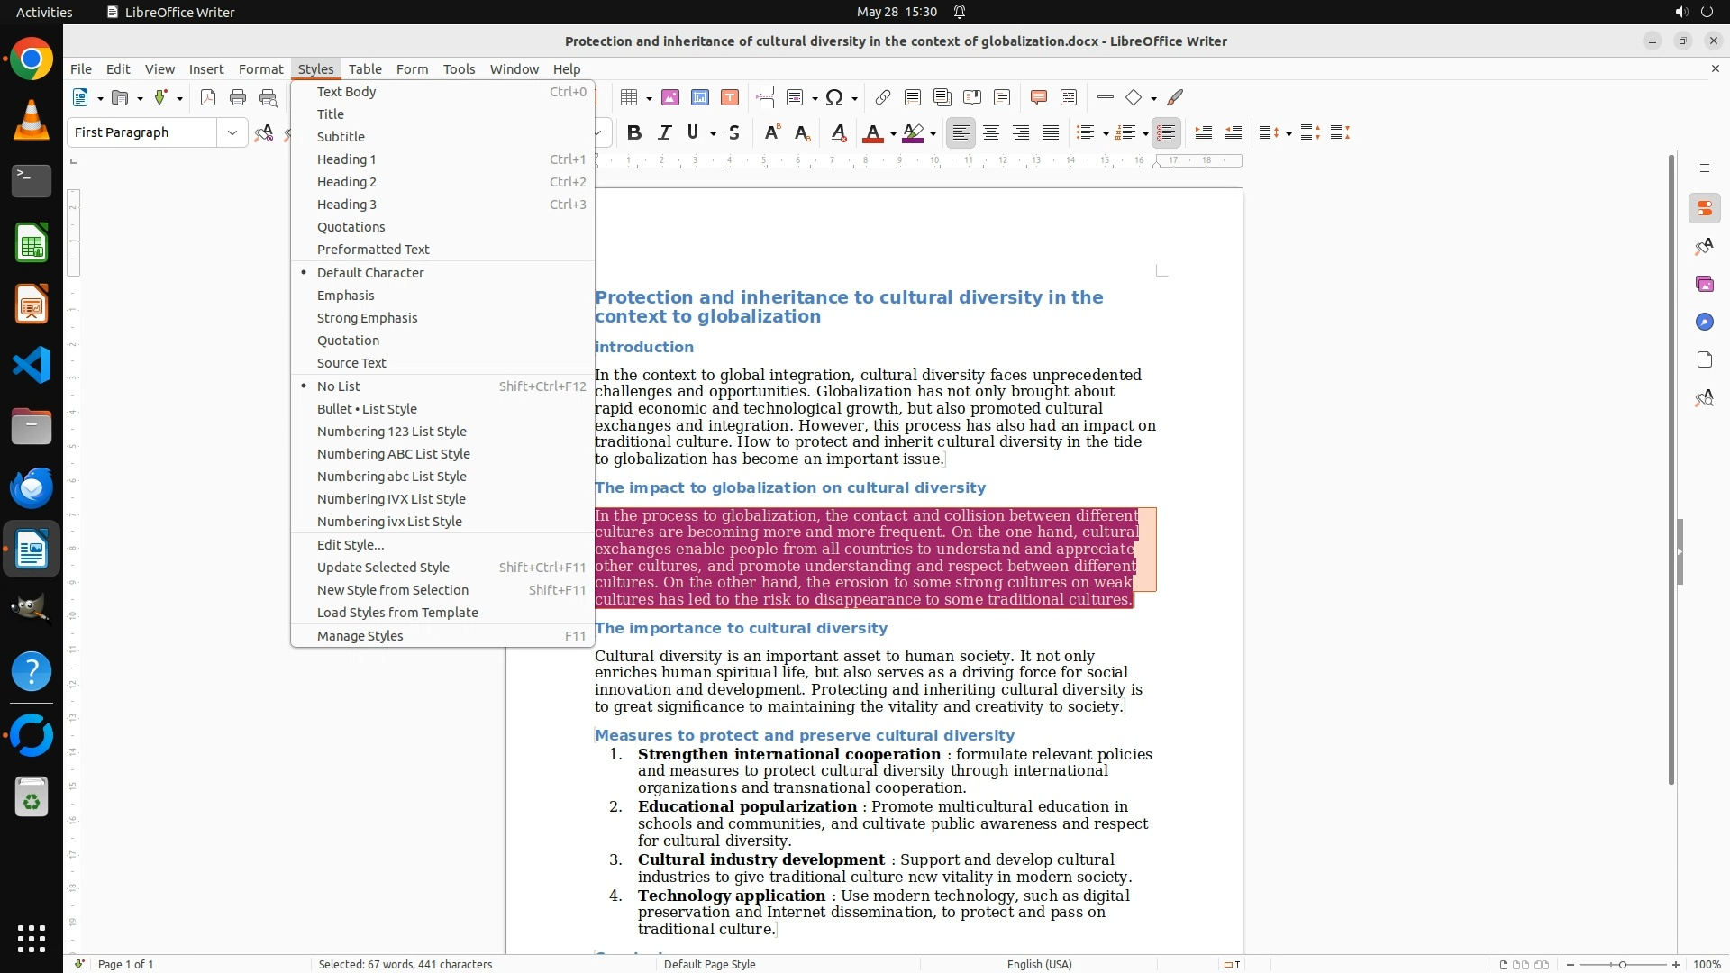Click Load Styles from Template

(397, 613)
